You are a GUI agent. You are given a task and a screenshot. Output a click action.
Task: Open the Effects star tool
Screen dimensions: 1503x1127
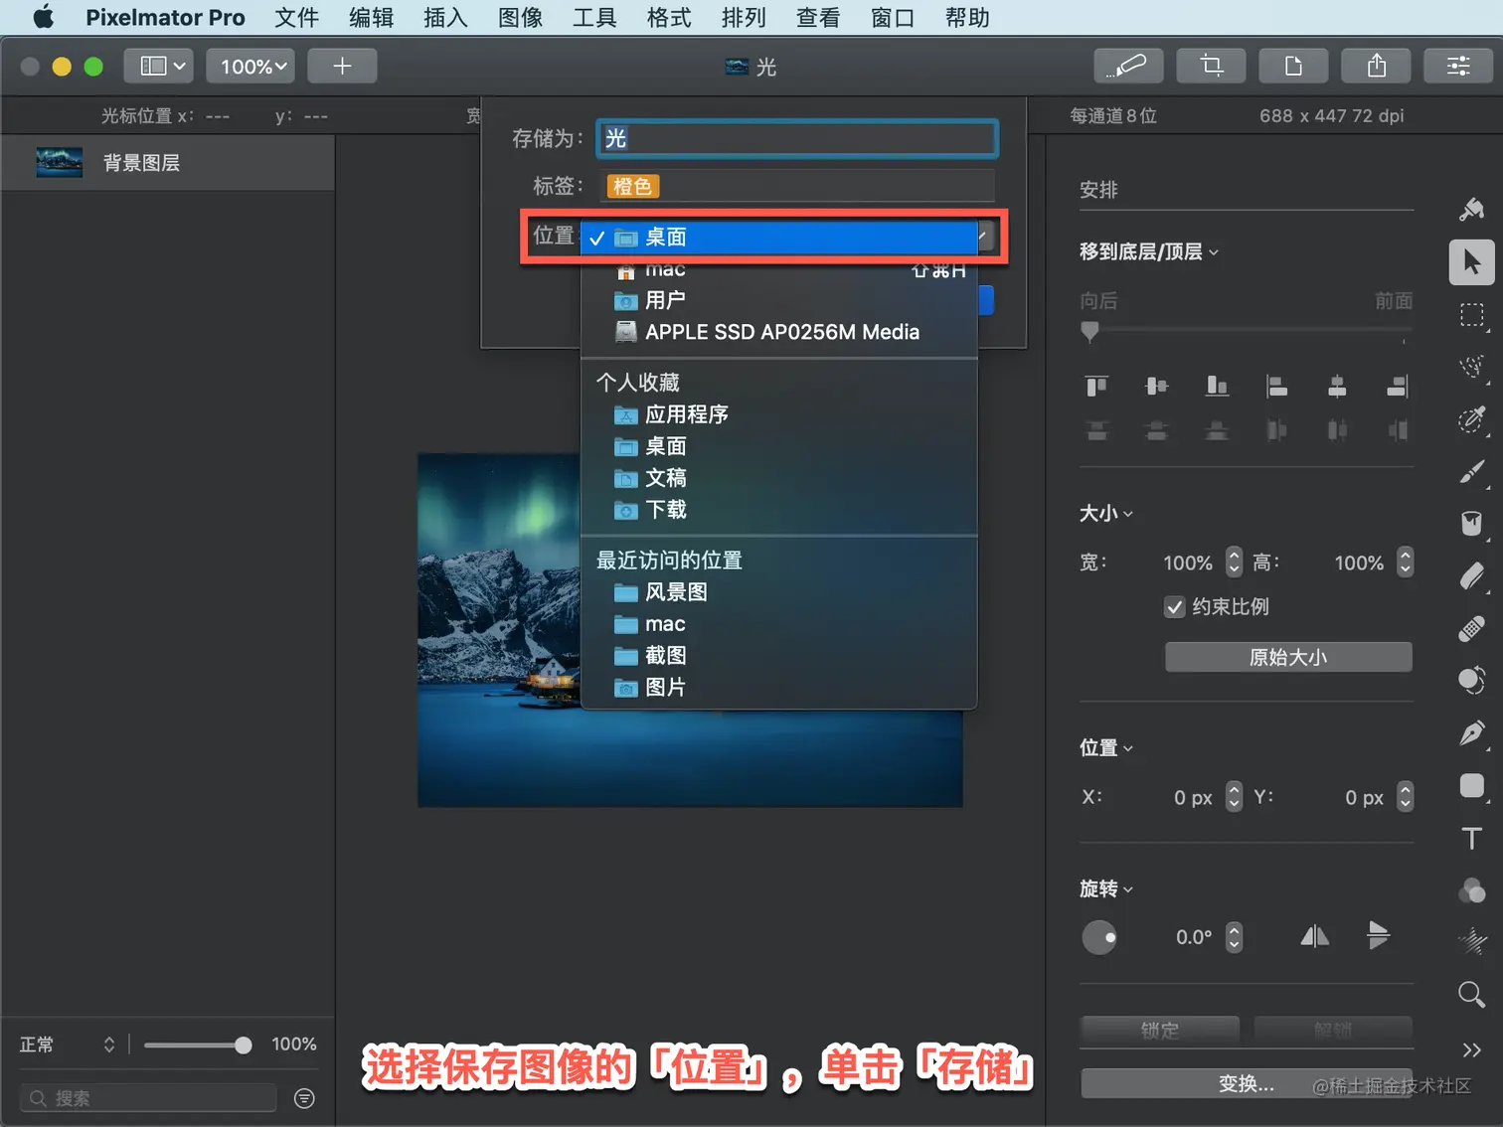tap(1472, 940)
